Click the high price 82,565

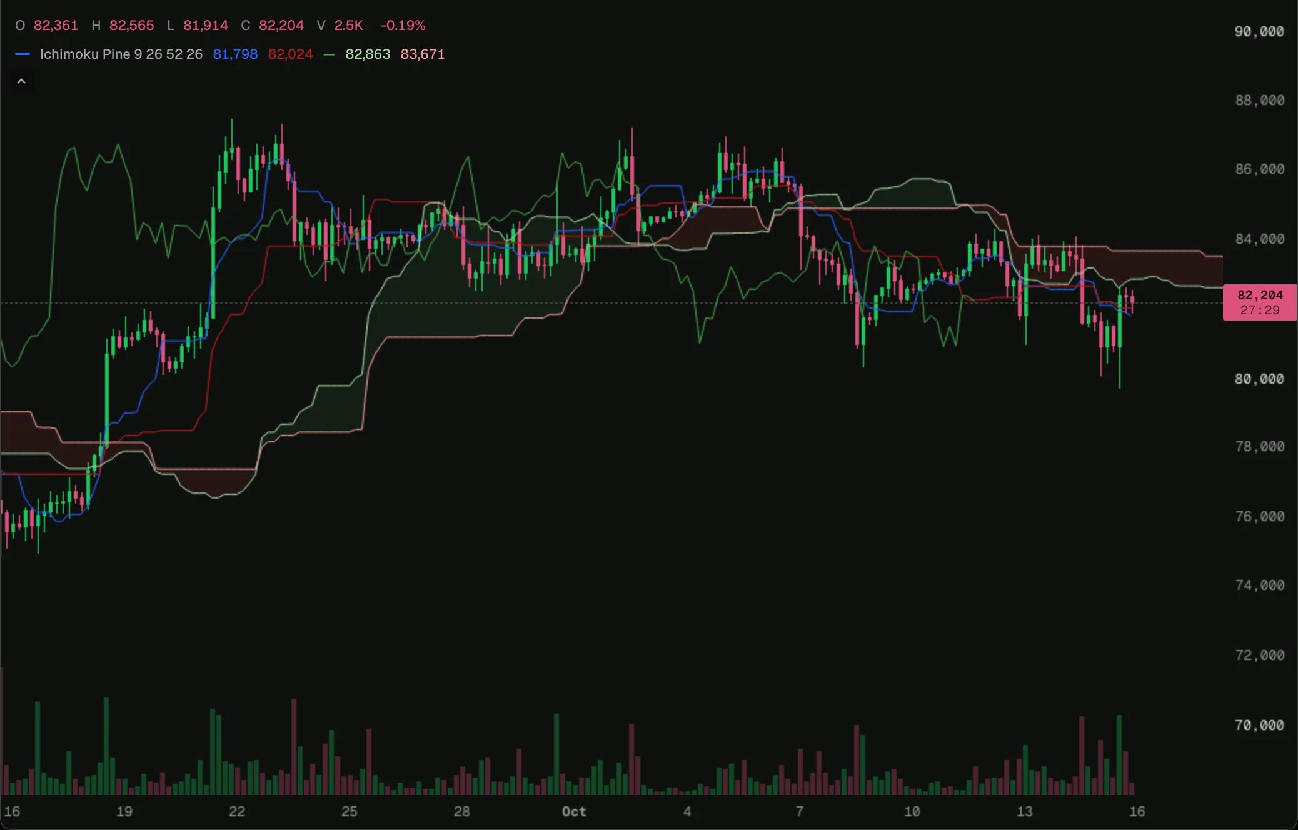pos(131,26)
